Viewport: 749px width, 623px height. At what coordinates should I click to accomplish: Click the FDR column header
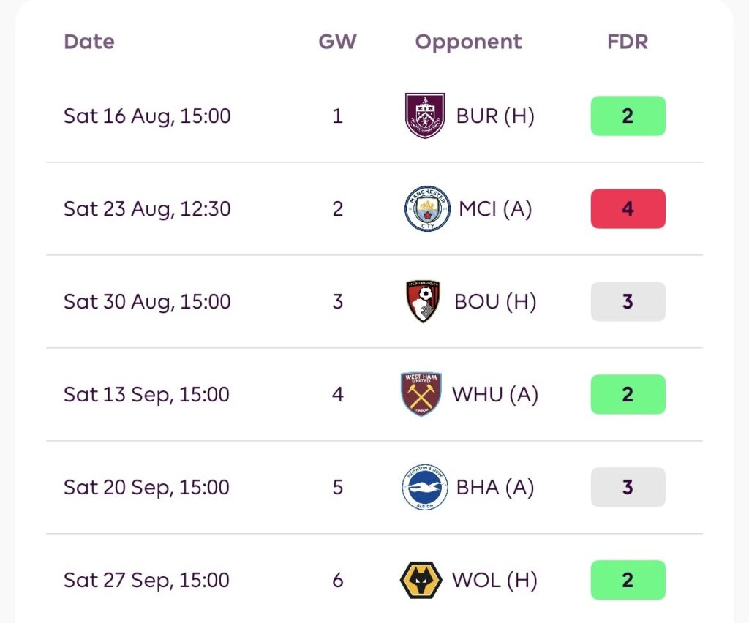click(628, 42)
